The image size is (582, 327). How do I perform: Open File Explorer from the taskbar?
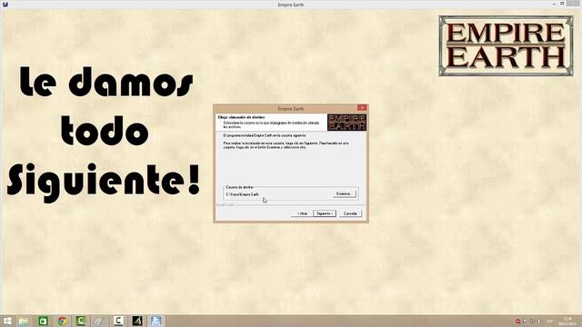pos(24,321)
